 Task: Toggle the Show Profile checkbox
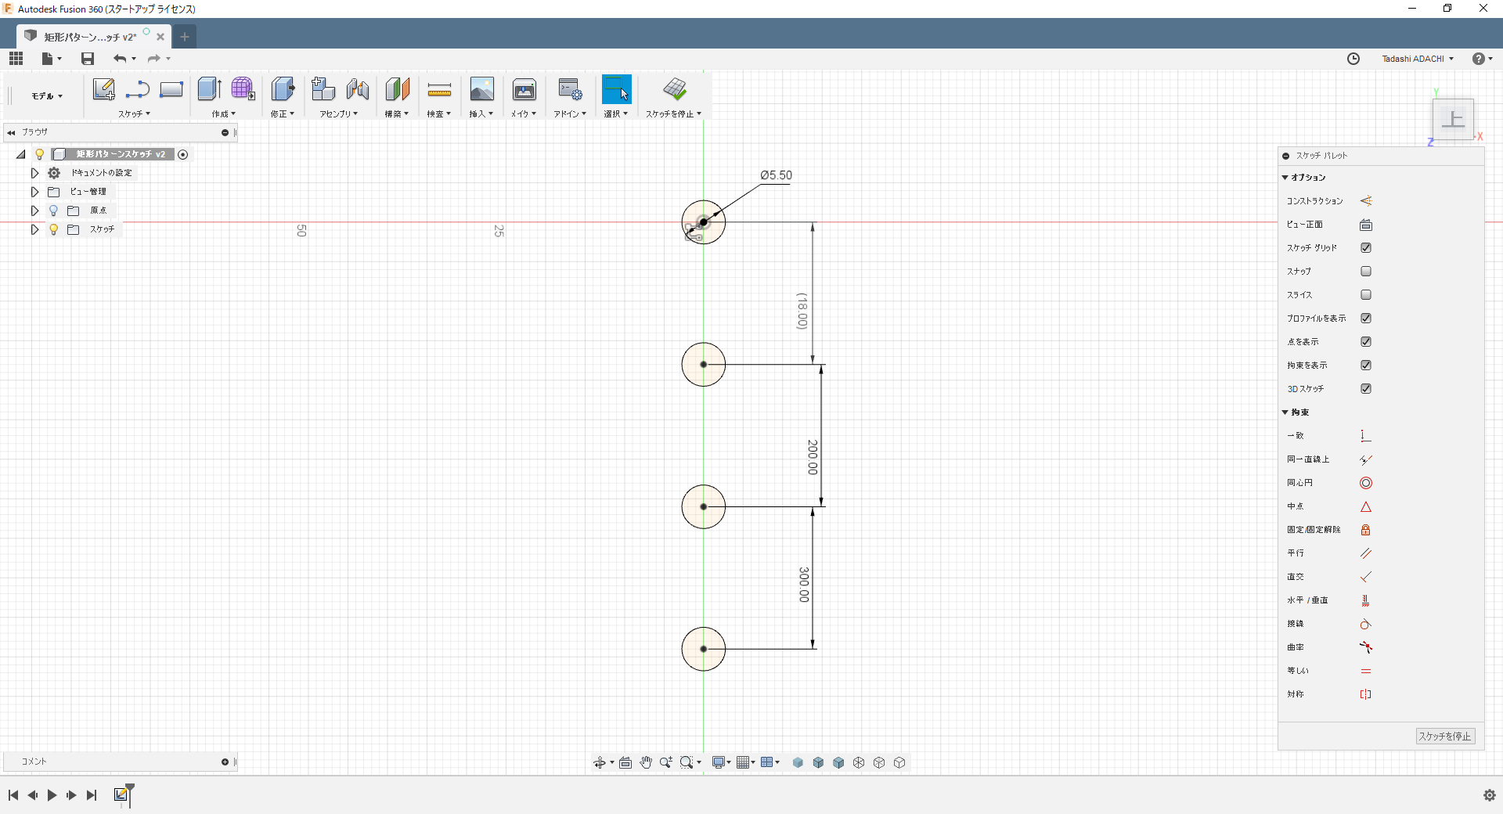click(x=1366, y=319)
